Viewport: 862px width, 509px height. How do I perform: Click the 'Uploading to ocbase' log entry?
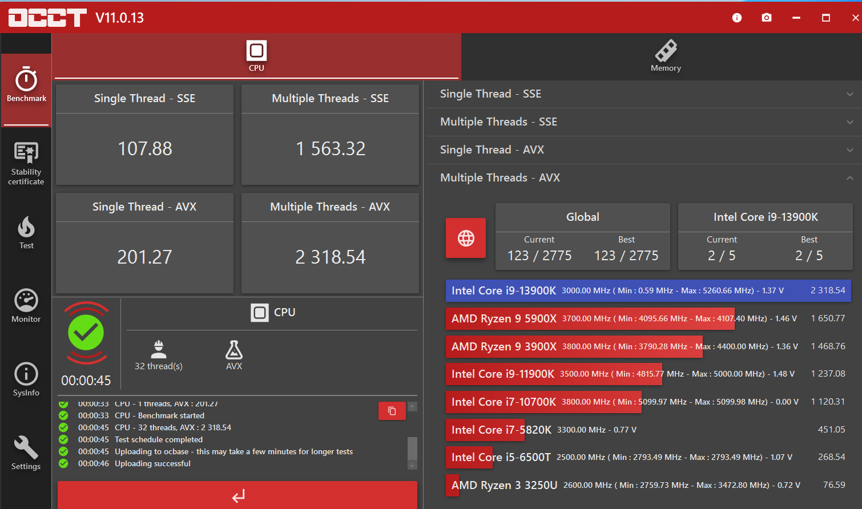(233, 451)
